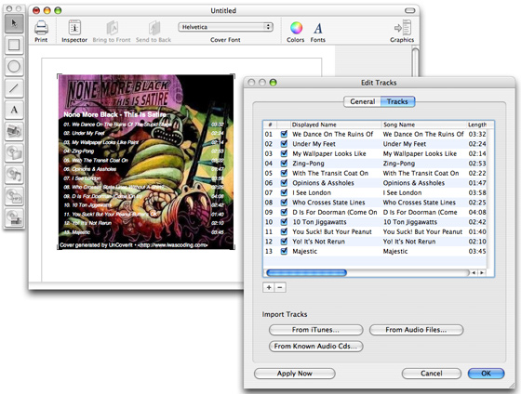Open the Fonts panel

(317, 32)
